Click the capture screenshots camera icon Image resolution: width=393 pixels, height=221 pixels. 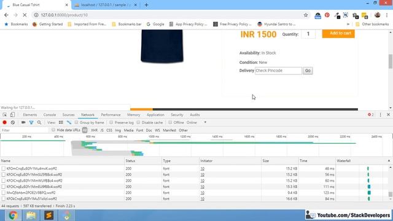point(23,122)
